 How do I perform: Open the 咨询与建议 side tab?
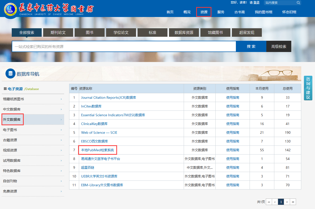point(308,88)
